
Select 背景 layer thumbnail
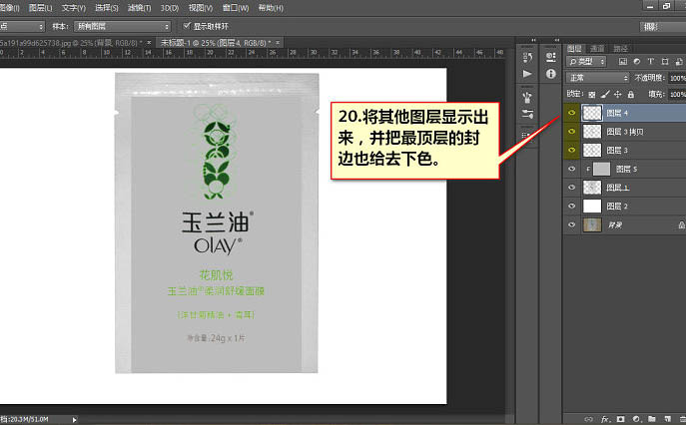coord(592,224)
